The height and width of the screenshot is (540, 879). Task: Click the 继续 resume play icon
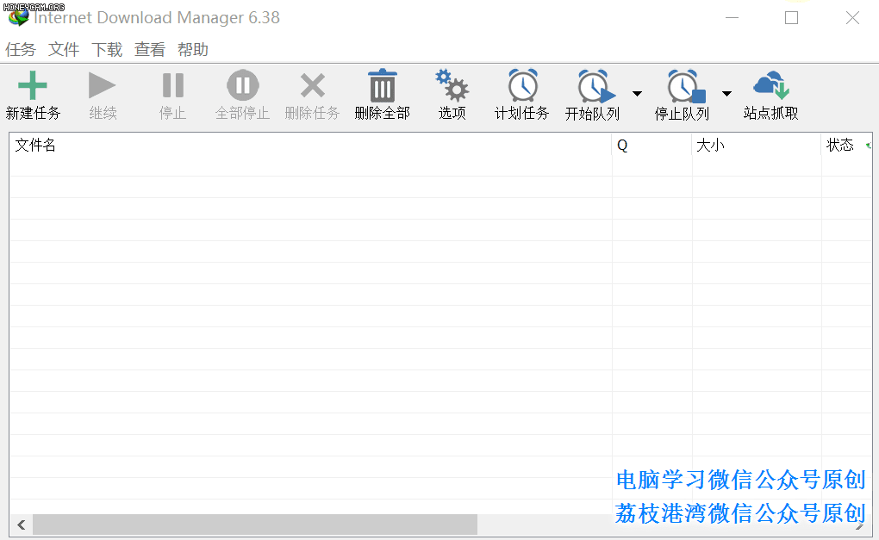point(102,86)
